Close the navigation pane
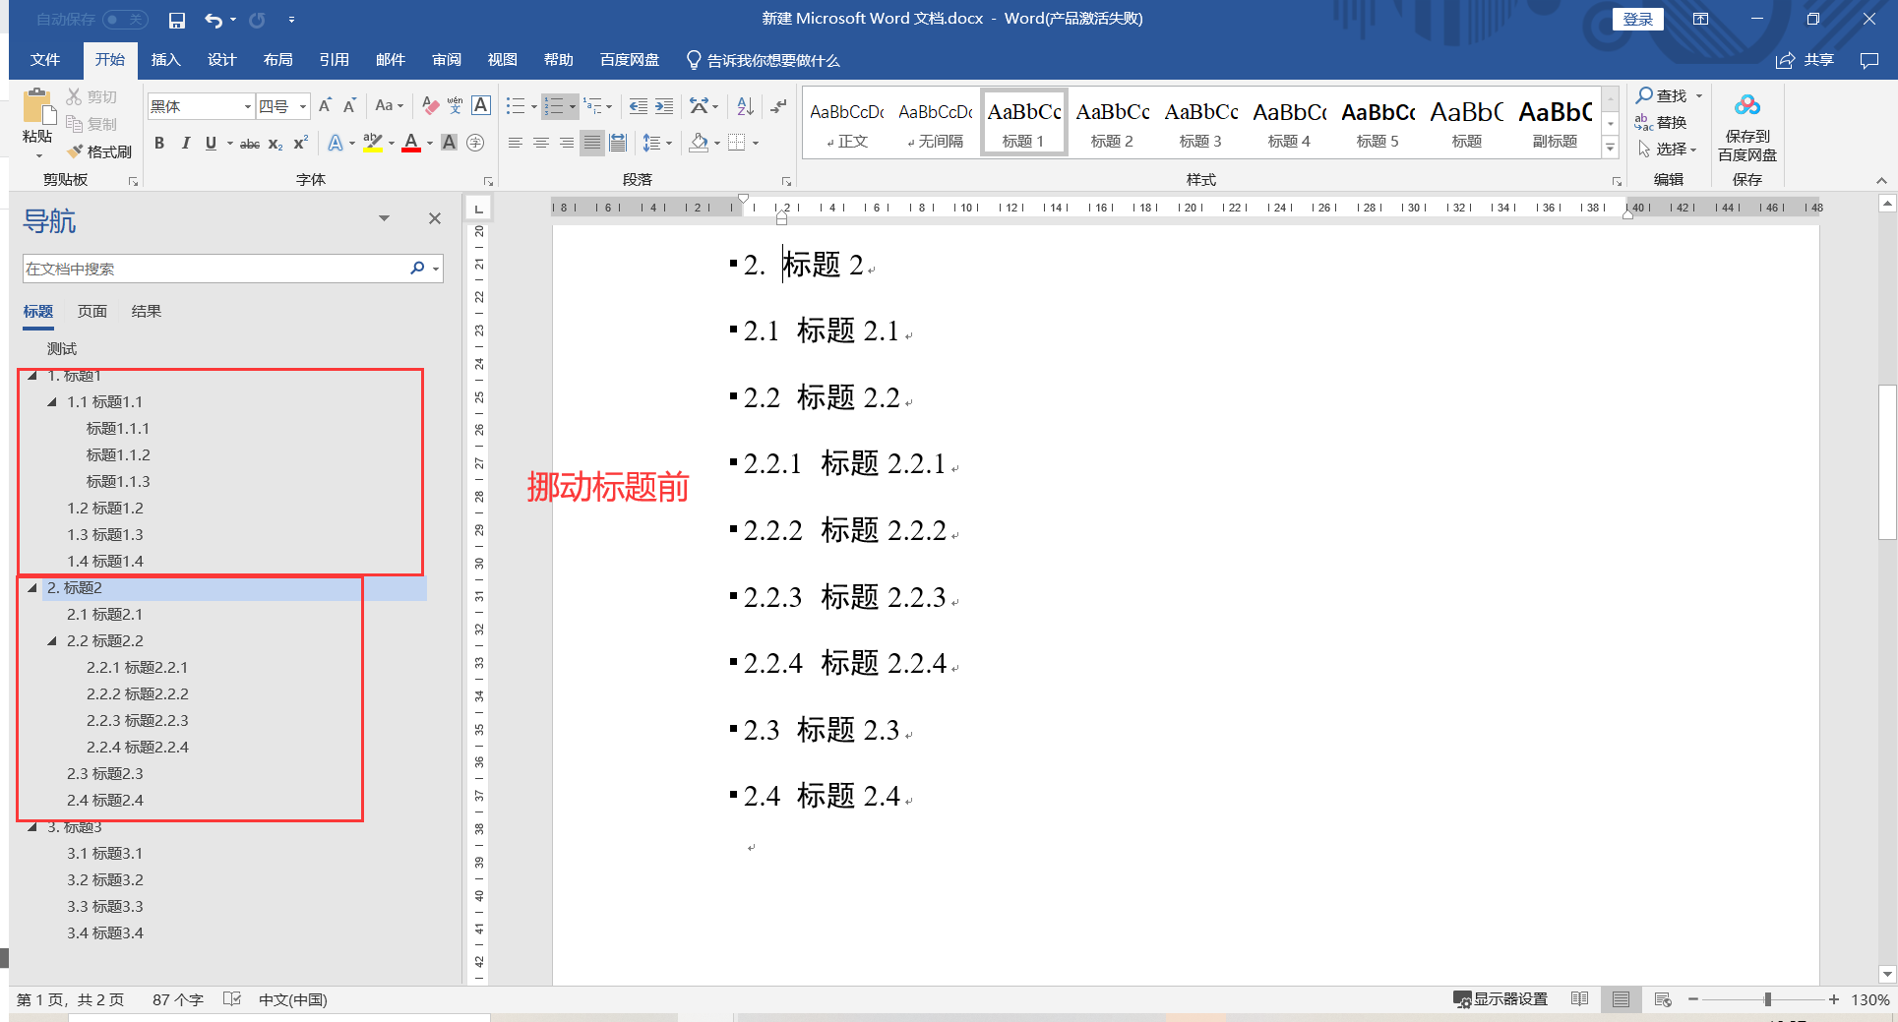Viewport: 1898px width, 1022px height. point(435,218)
